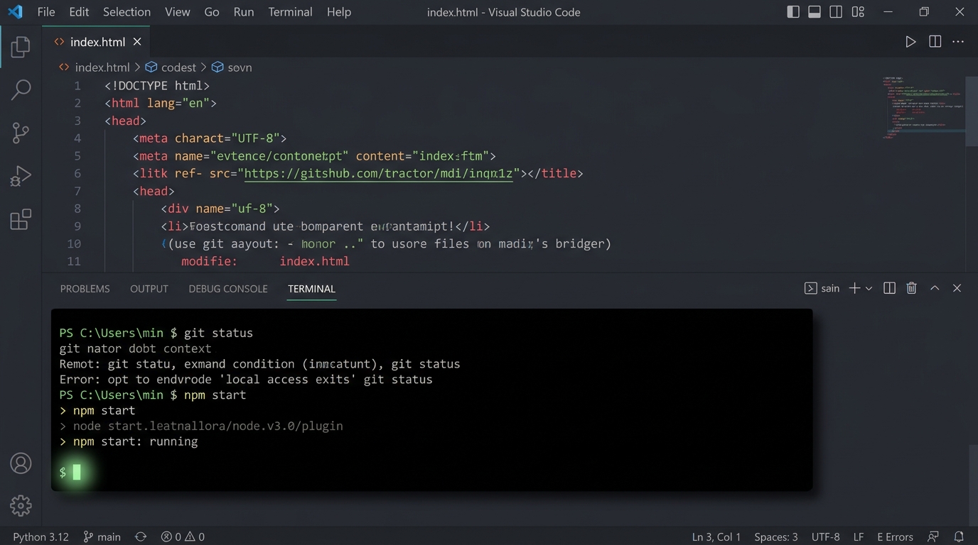Click the editor minimap
This screenshot has height=545, width=978.
click(923, 106)
